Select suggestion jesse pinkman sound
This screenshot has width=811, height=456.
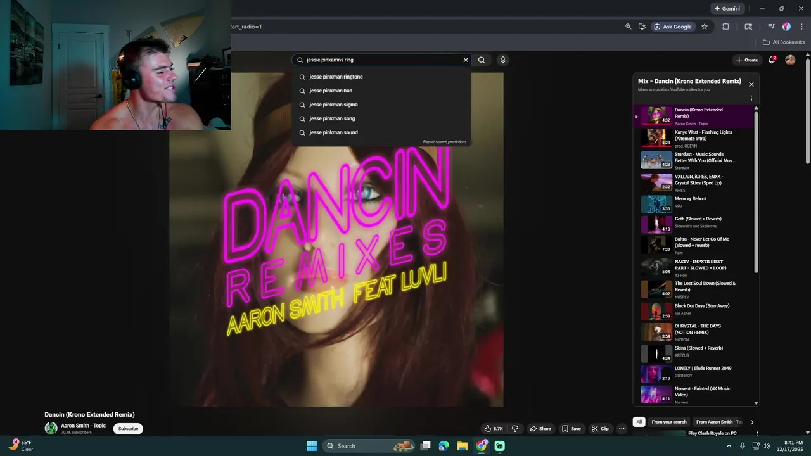point(381,132)
